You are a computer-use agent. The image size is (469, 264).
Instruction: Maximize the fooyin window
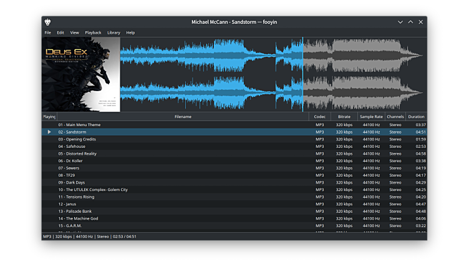pos(410,22)
